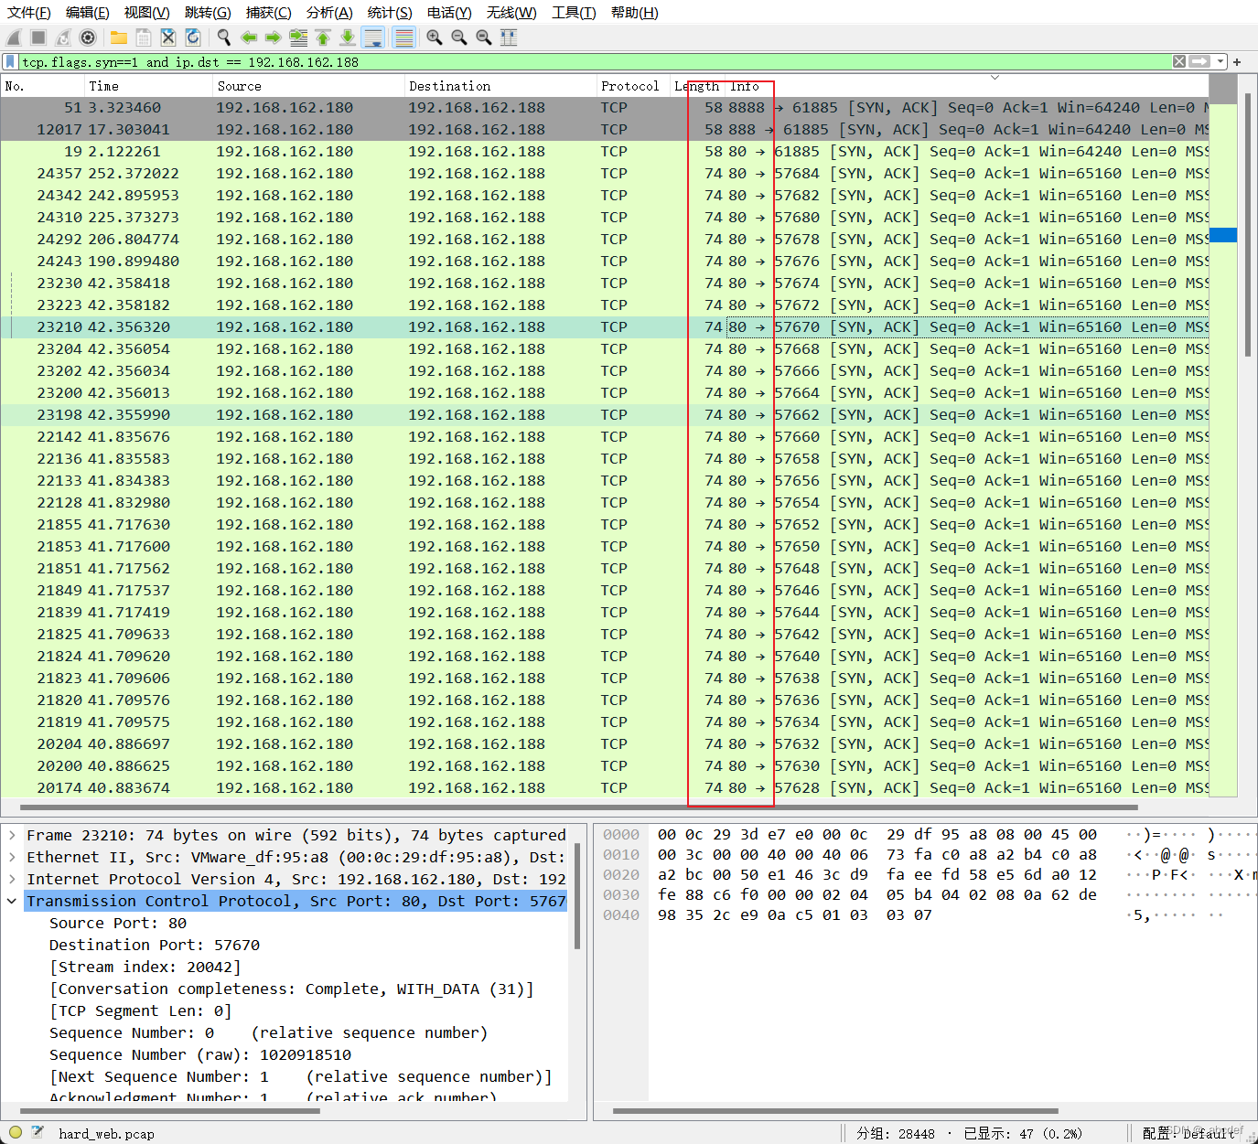The height and width of the screenshot is (1144, 1258).
Task: Click the zoom out icon
Action: (459, 37)
